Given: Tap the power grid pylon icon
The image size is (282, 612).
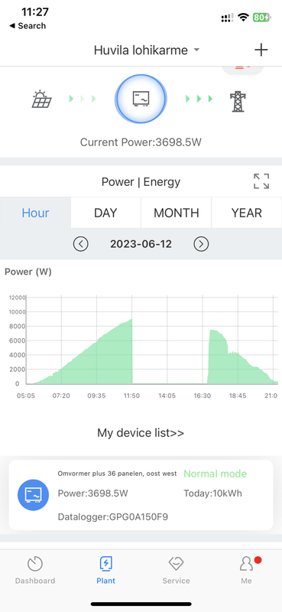Looking at the screenshot, I should pyautogui.click(x=238, y=102).
